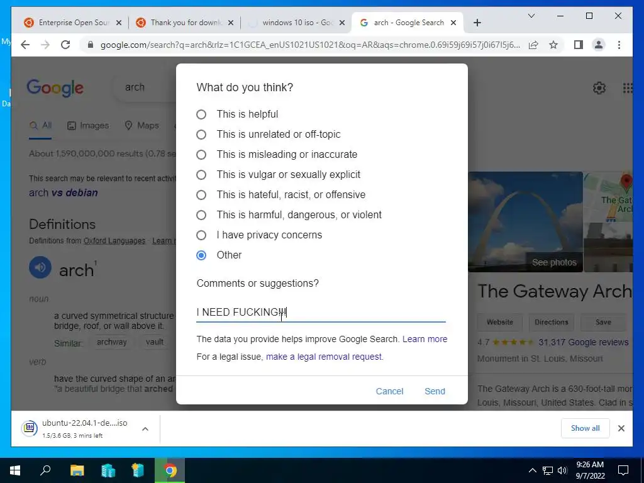Screen dimensions: 644x483
Task: Open the Google apps grid
Action: tap(627, 88)
